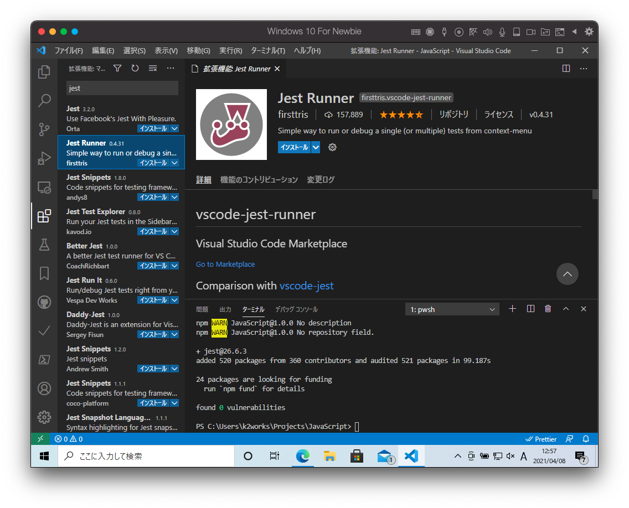This screenshot has width=629, height=508.
Task: Kill the terminal with trash icon
Action: (548, 309)
